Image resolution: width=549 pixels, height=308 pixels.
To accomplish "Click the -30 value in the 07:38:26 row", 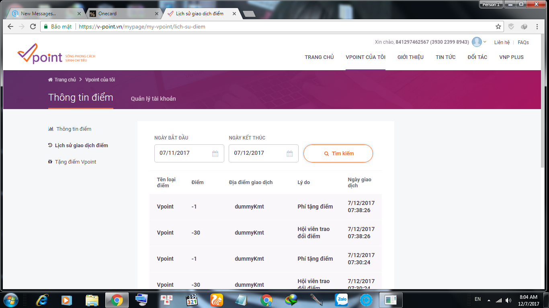I will (x=196, y=233).
